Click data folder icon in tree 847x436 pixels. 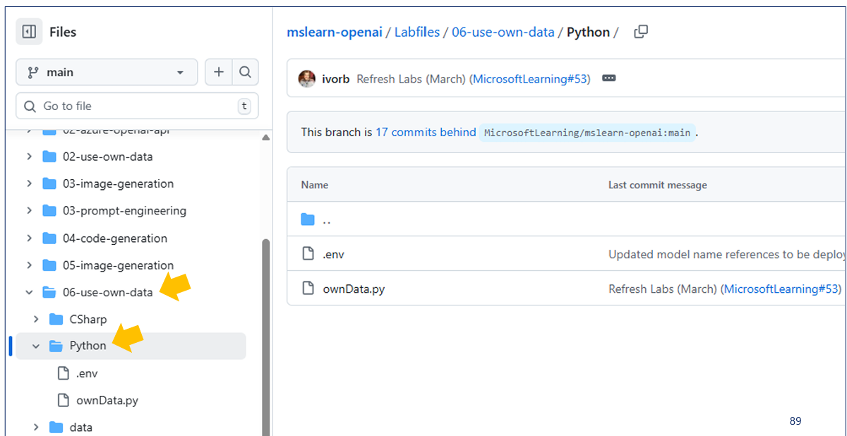(x=56, y=428)
